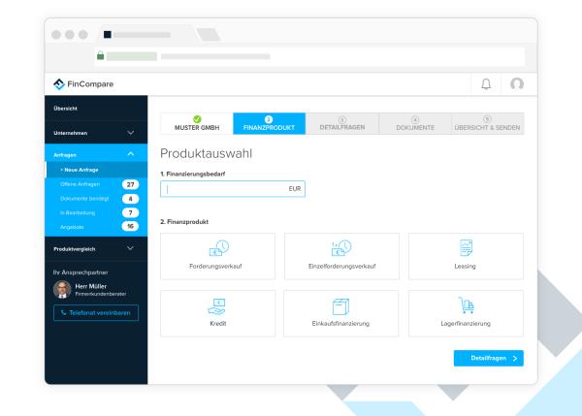Screen dimensions: 582x416
Task: Expand the Produktvergleich sidebar section
Action: [96, 248]
